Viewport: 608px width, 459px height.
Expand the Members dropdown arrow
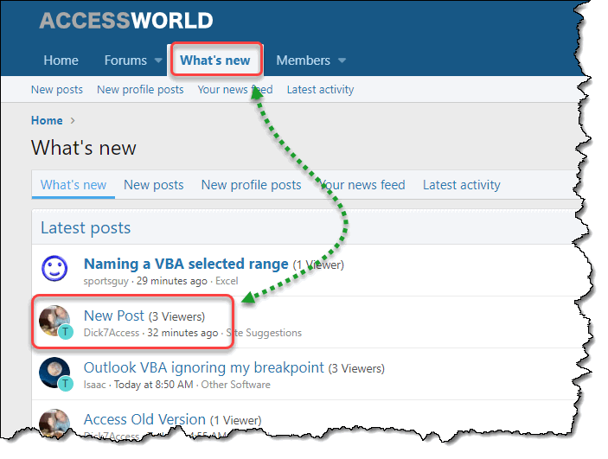coord(342,61)
